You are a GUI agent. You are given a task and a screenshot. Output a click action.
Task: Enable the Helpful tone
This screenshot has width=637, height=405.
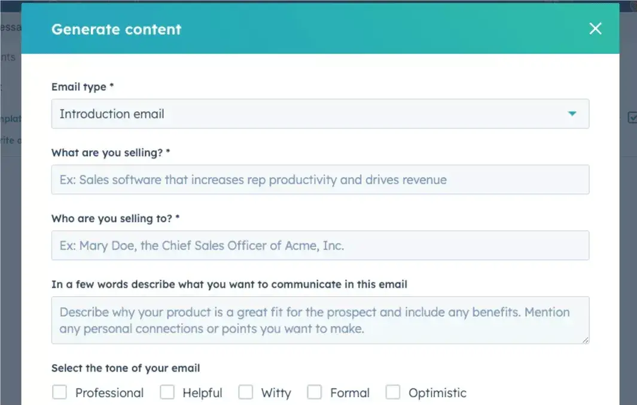coord(167,392)
